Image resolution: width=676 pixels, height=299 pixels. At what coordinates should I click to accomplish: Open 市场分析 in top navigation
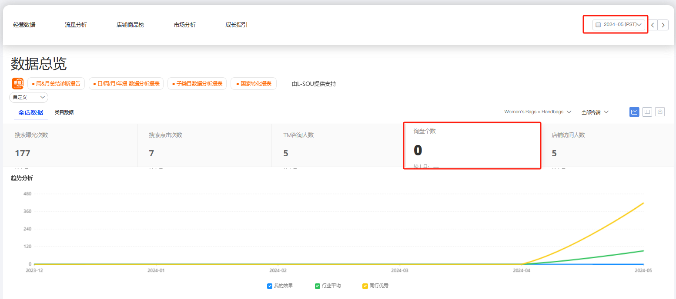[x=184, y=25]
